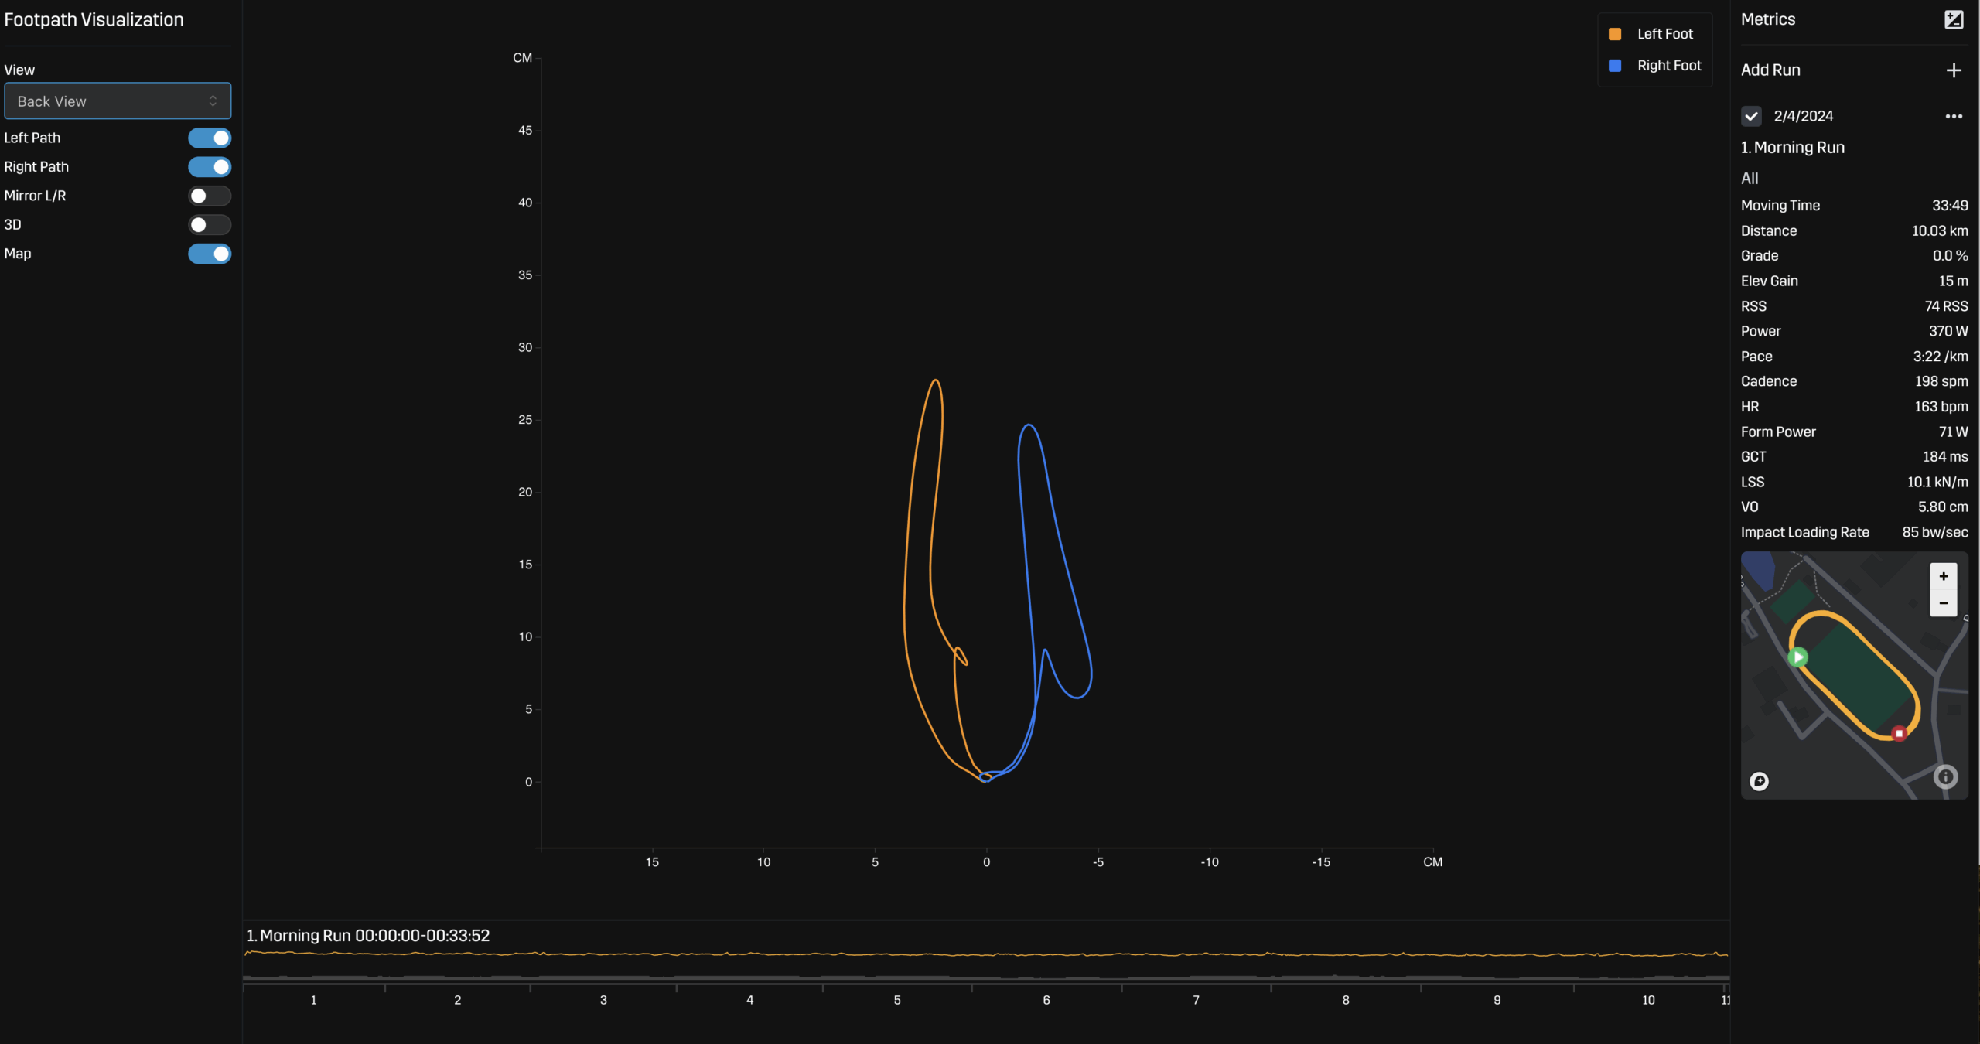This screenshot has width=1980, height=1044.
Task: Click the All segment label
Action: click(1750, 179)
